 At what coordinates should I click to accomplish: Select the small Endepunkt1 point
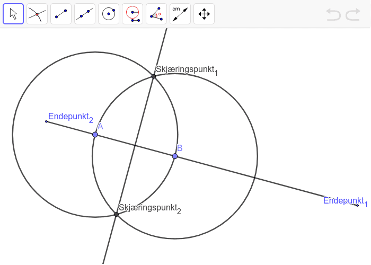(358, 206)
